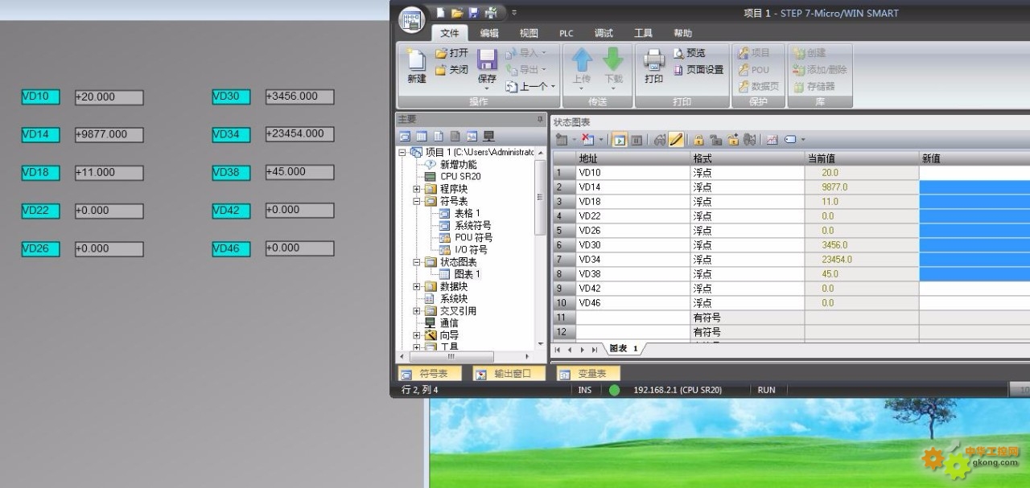Switch to the PLC ribbon tab
The height and width of the screenshot is (488, 1030).
pos(566,33)
